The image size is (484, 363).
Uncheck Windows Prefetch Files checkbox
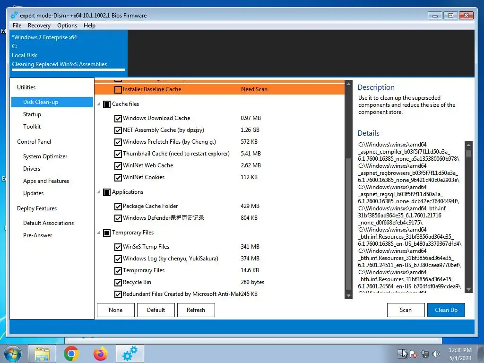coord(118,142)
